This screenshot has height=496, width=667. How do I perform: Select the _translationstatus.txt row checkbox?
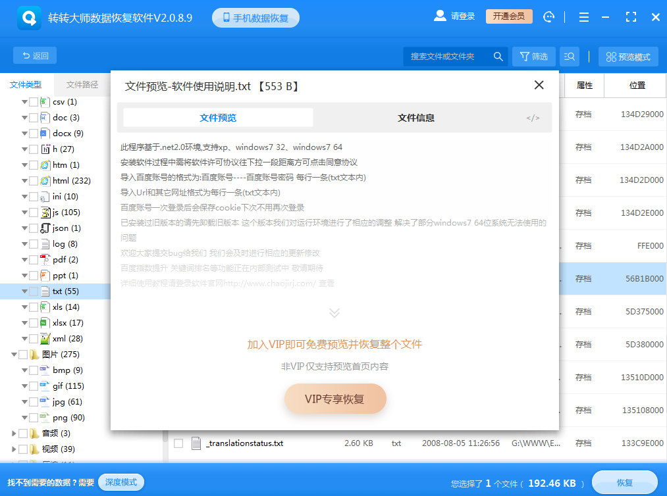(x=178, y=443)
